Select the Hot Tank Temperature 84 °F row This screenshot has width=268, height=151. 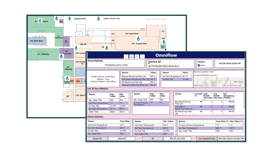click(177, 77)
